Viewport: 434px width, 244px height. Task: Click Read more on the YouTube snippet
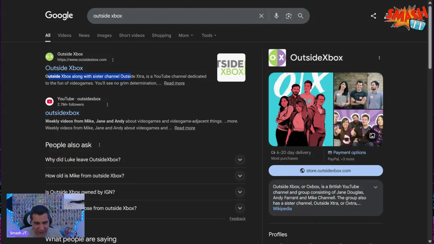tap(185, 128)
